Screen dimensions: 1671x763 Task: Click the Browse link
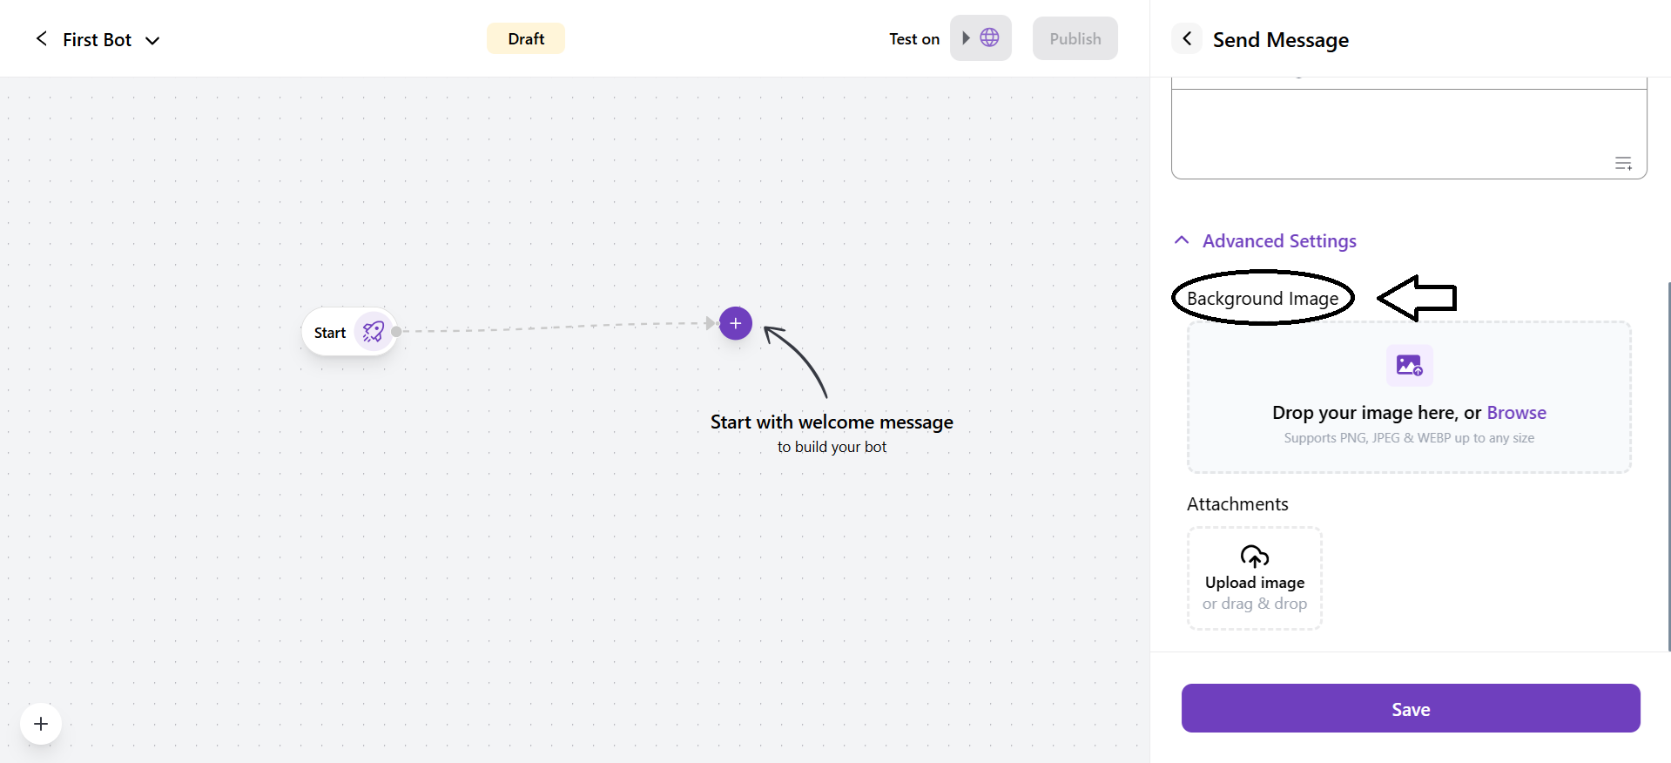tap(1516, 413)
